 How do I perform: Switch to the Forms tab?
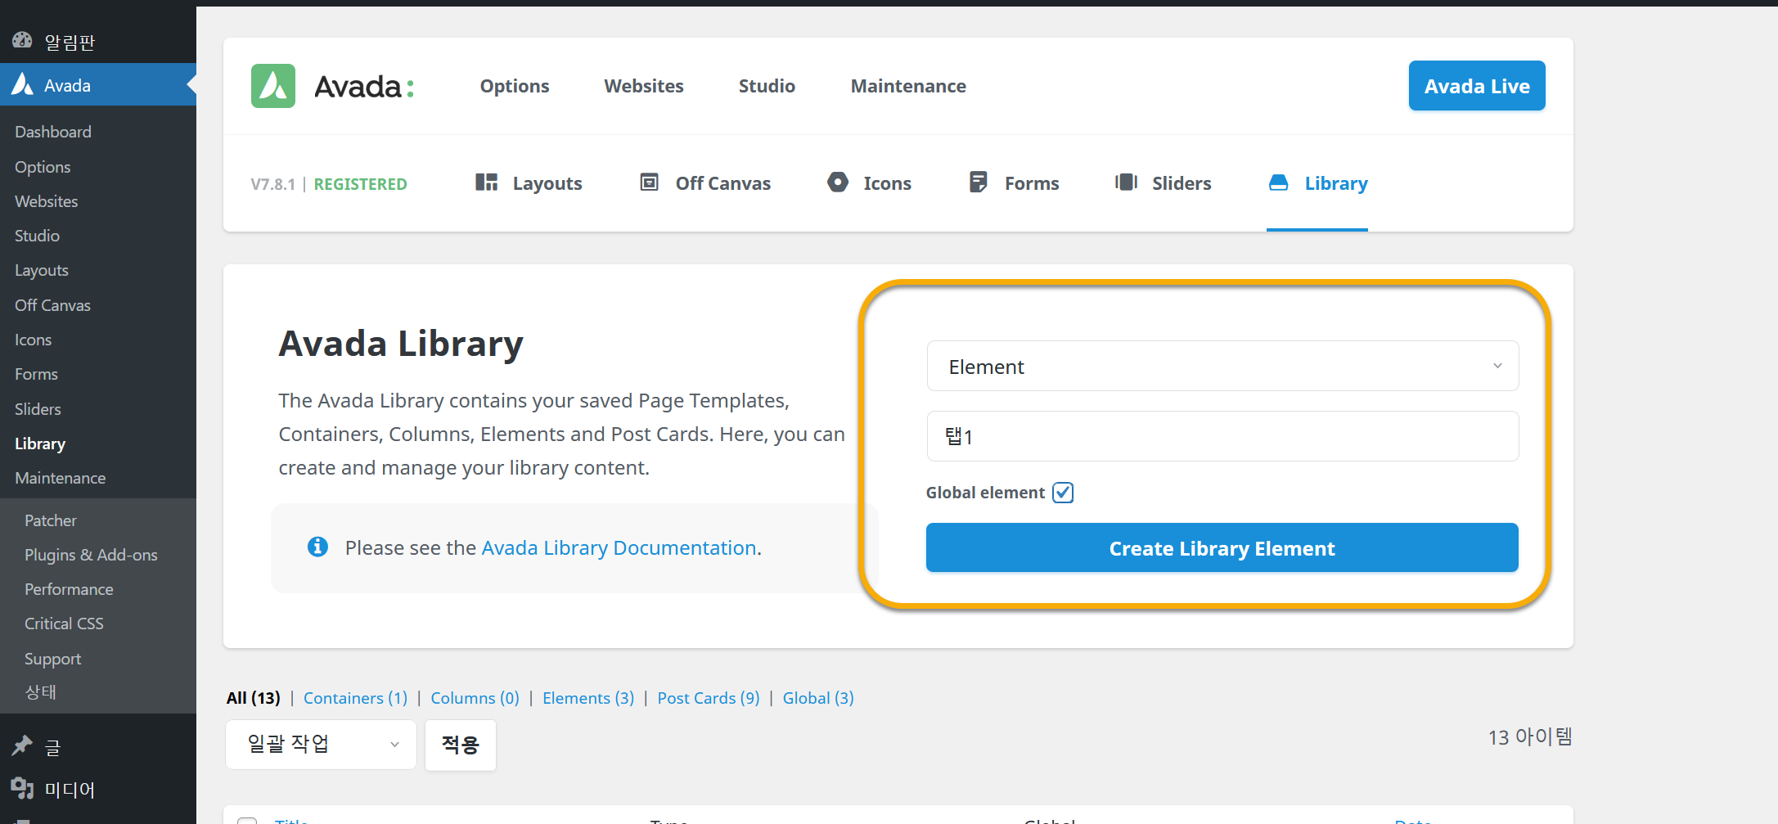[x=1014, y=183]
